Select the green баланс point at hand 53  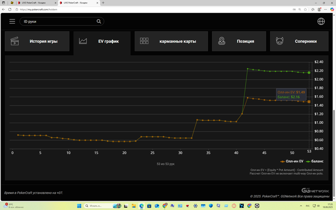coord(309,73)
